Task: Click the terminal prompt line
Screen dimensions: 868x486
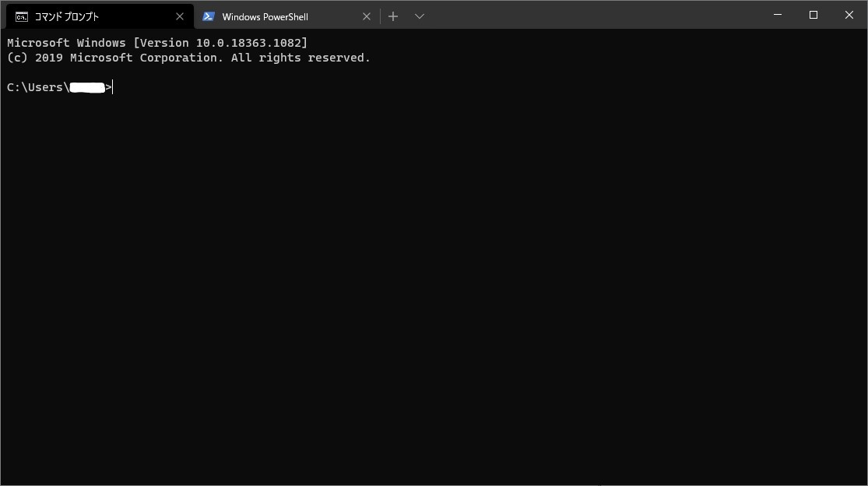Action: tap(58, 87)
